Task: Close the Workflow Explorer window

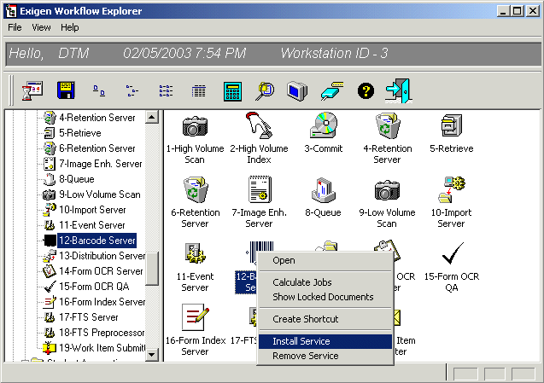Action: click(x=533, y=11)
